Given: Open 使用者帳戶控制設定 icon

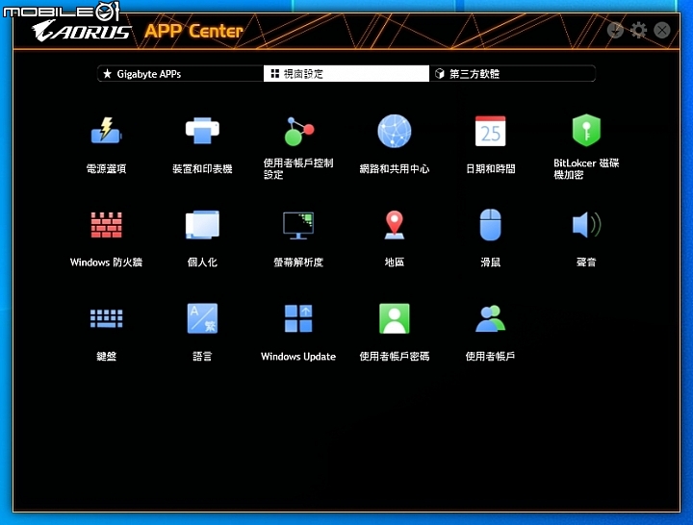Looking at the screenshot, I should coord(298,131).
